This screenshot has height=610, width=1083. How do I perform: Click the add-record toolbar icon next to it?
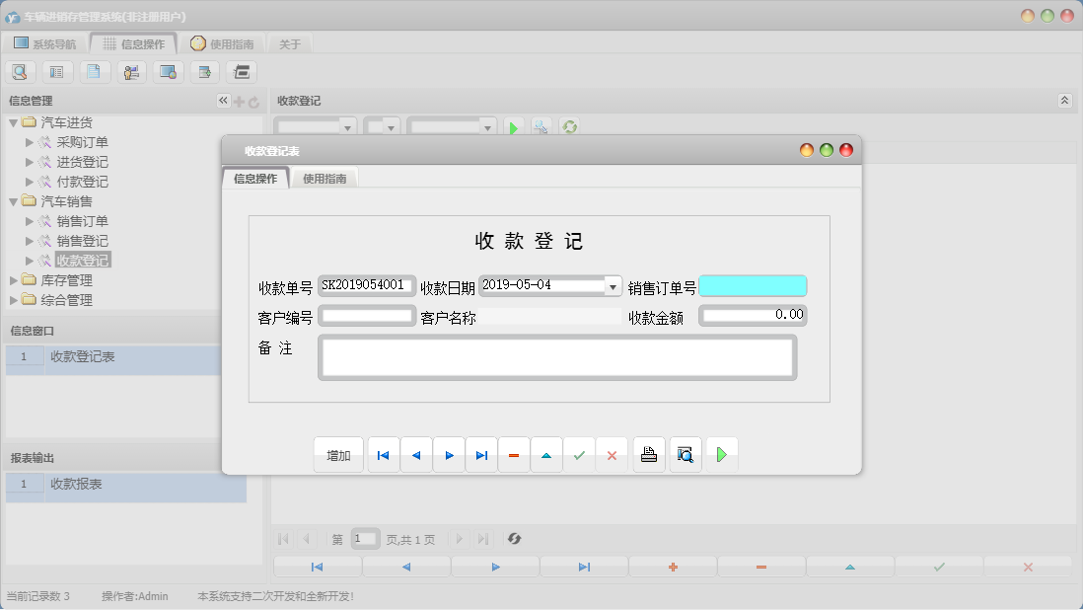coord(203,71)
